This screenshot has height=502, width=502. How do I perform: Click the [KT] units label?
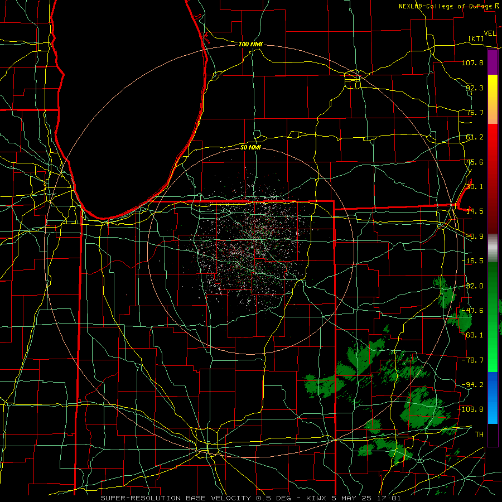pyautogui.click(x=476, y=38)
